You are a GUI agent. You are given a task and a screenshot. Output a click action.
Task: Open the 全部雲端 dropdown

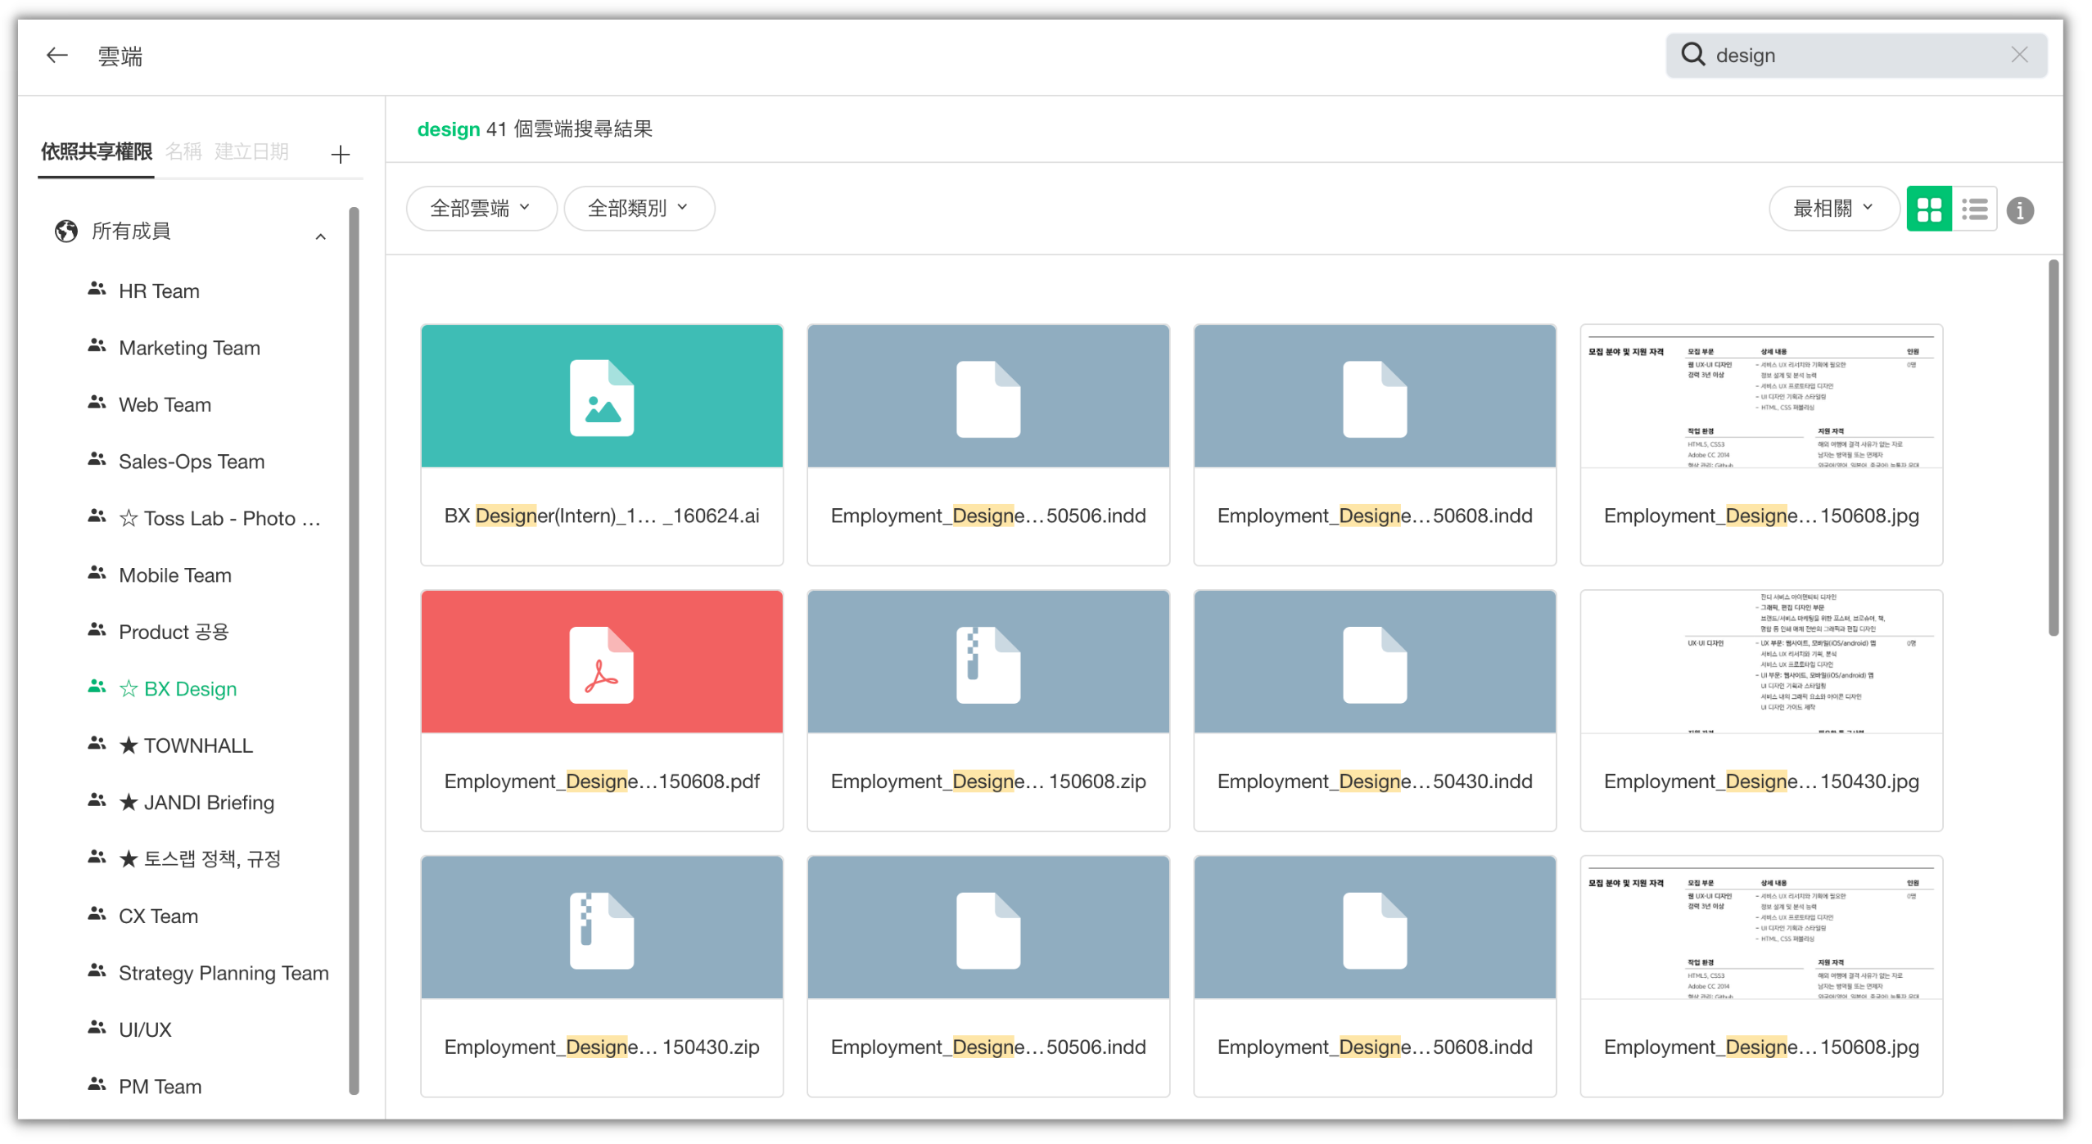coord(481,209)
